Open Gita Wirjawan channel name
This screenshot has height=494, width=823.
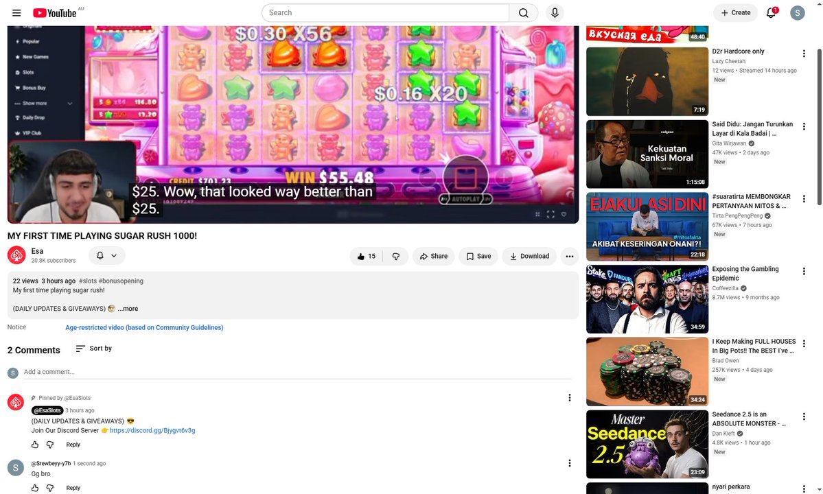(728, 143)
